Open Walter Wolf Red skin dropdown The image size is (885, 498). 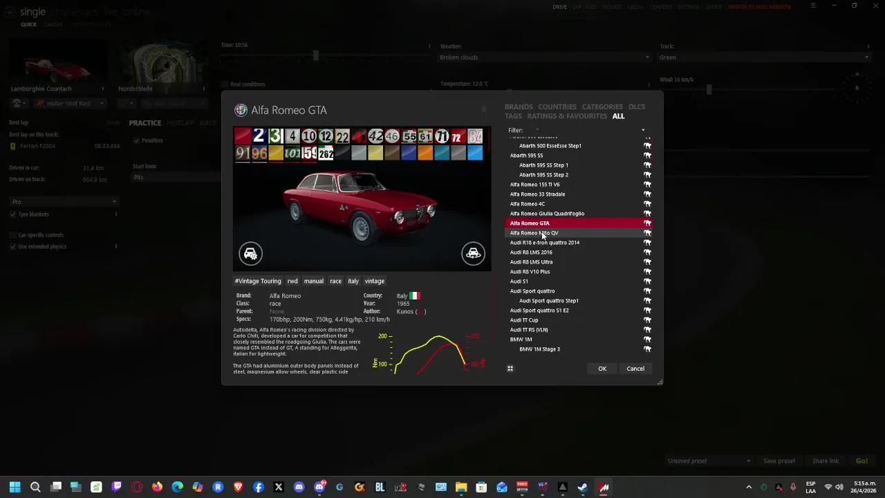point(69,103)
